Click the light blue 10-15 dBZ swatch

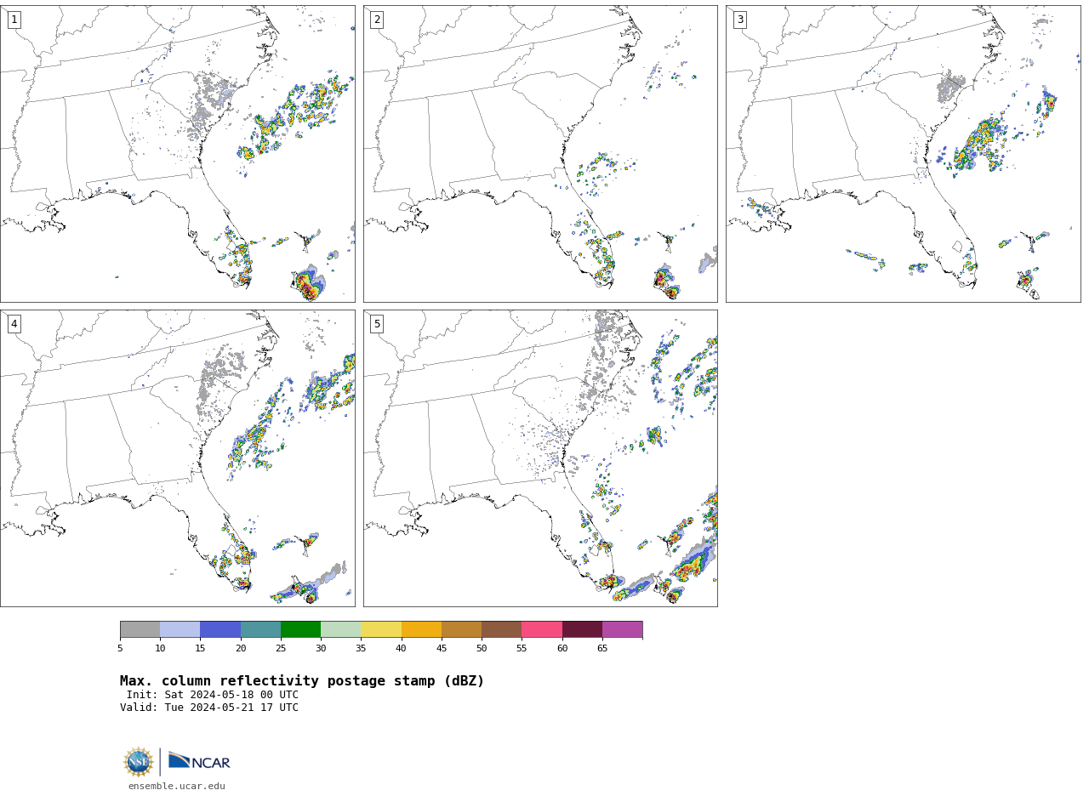(180, 629)
